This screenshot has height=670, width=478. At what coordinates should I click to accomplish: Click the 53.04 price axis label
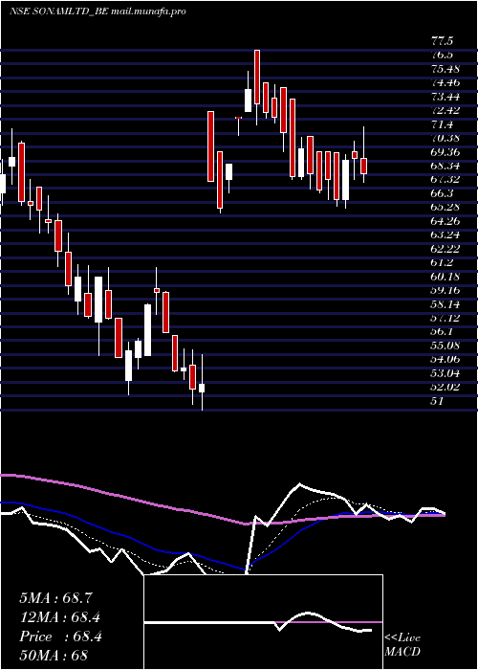pyautogui.click(x=445, y=373)
